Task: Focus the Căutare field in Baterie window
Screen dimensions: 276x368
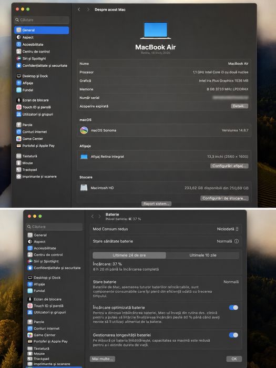Action: (54, 227)
